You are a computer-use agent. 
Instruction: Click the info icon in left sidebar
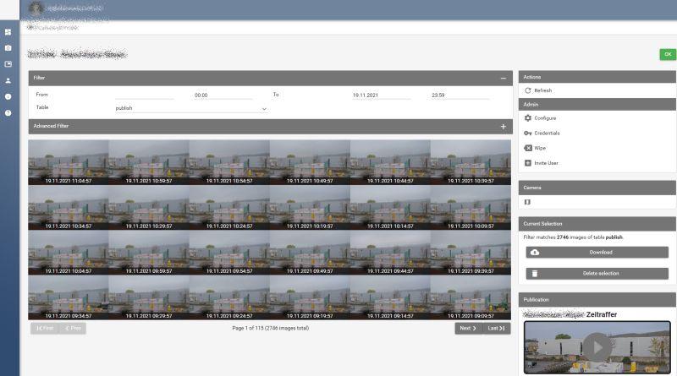pos(8,96)
